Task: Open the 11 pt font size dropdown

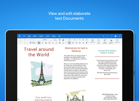Action: 55,40
